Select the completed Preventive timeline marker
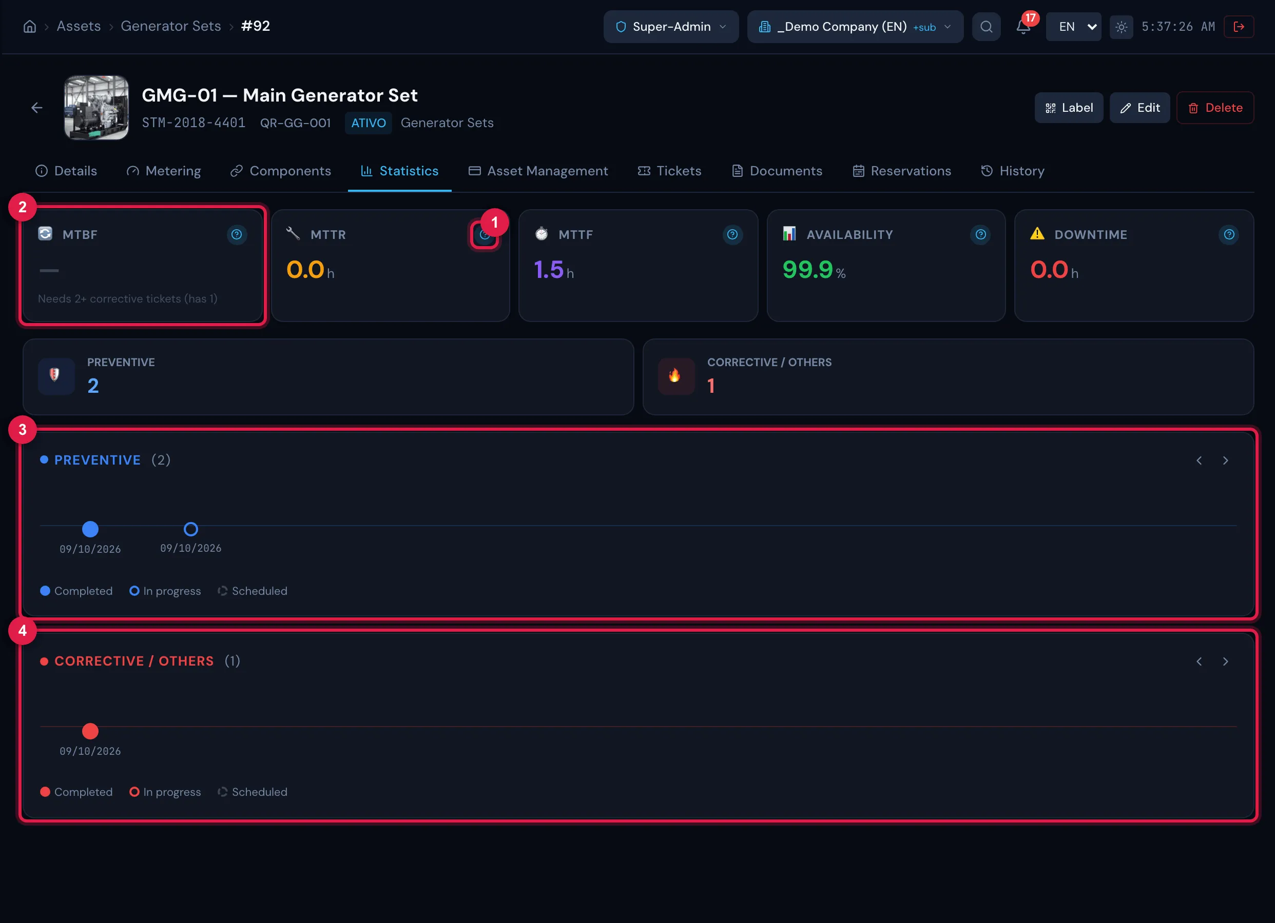 point(90,529)
